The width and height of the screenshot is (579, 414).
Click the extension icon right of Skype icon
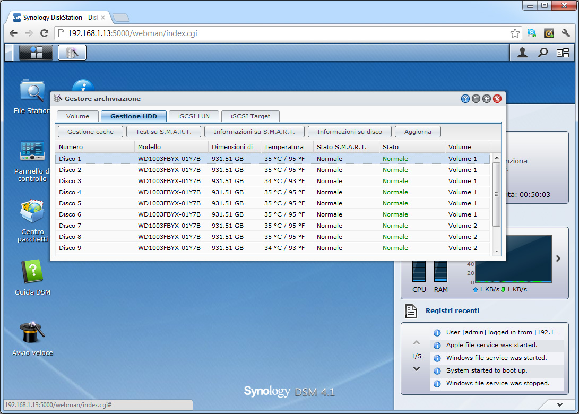[549, 33]
